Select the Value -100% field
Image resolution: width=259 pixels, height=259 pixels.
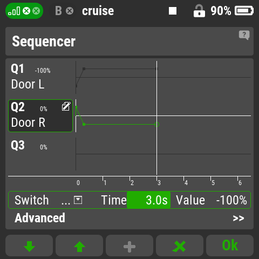click(212, 200)
